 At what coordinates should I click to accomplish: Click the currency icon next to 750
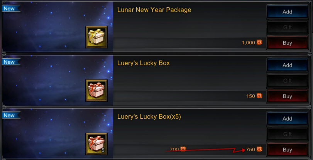(x=259, y=149)
